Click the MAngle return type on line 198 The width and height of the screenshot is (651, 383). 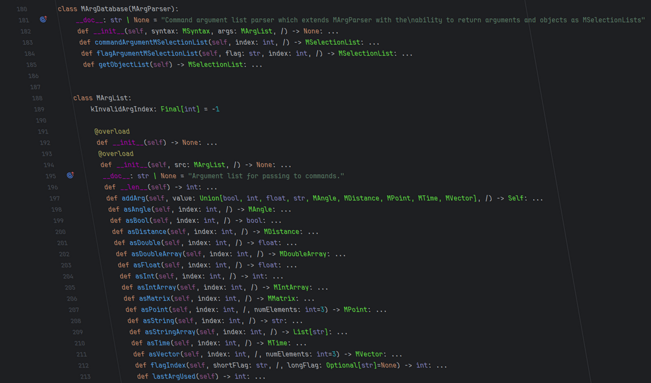point(260,210)
